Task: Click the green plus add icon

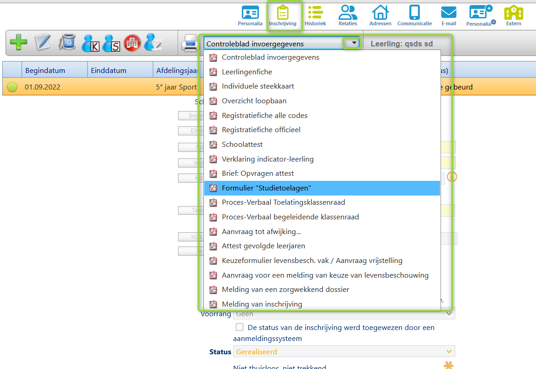Action: coord(18,43)
